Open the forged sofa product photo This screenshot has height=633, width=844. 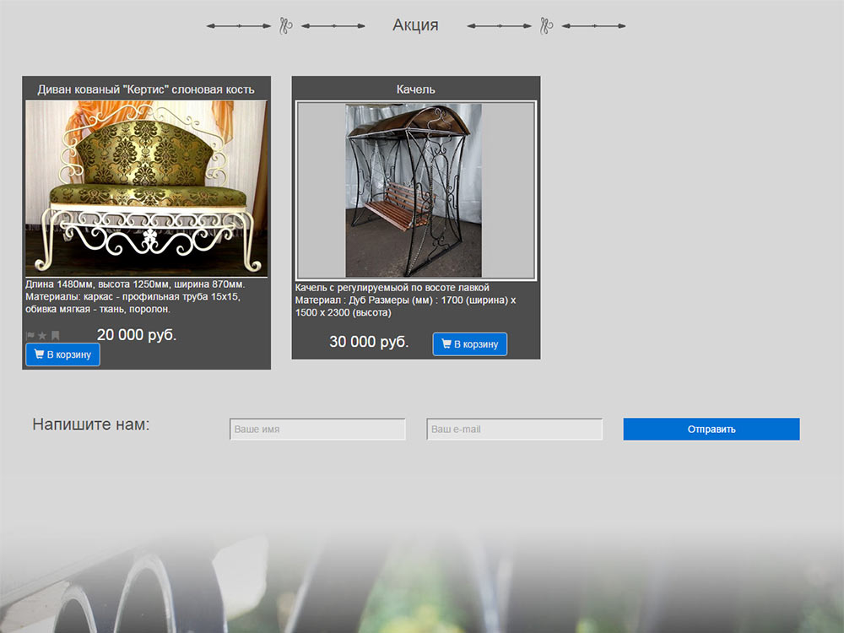pyautogui.click(x=146, y=188)
